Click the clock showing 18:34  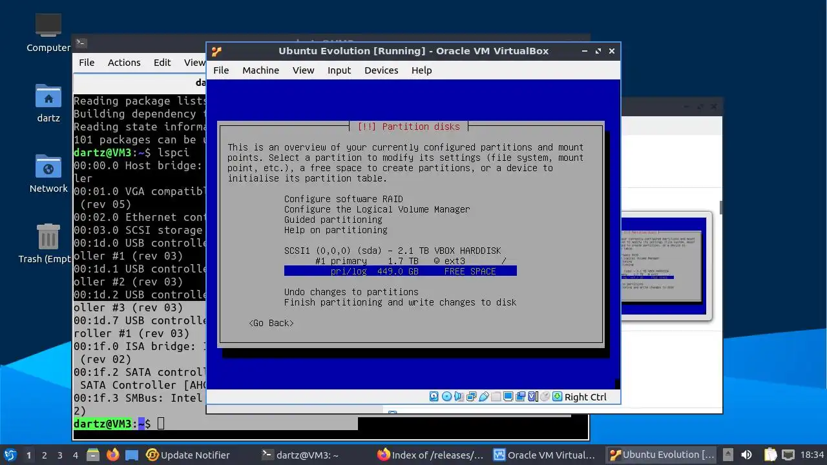812,455
